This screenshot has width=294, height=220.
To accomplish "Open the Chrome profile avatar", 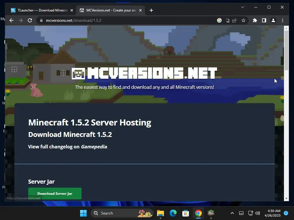I will tap(273, 20).
